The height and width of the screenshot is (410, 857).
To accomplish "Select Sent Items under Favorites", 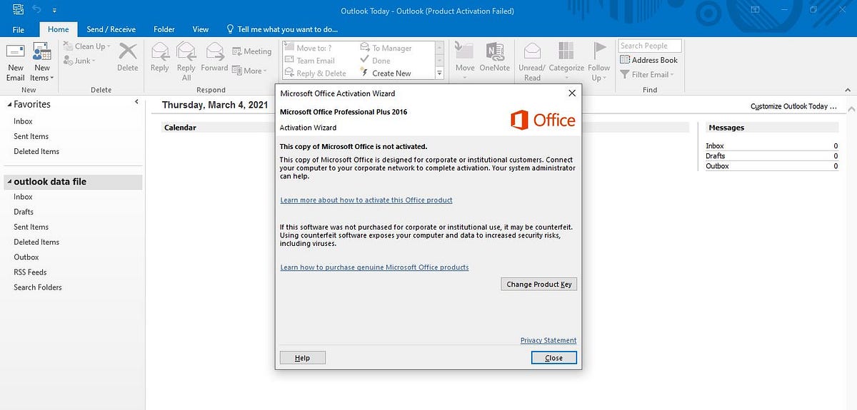I will coord(31,136).
